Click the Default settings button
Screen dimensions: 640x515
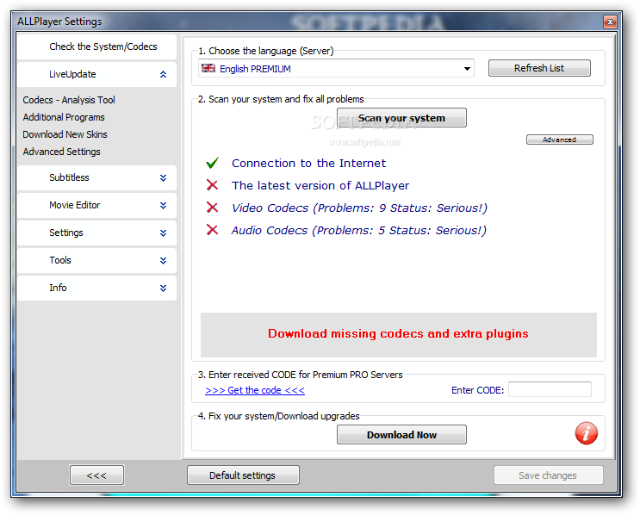(x=243, y=475)
